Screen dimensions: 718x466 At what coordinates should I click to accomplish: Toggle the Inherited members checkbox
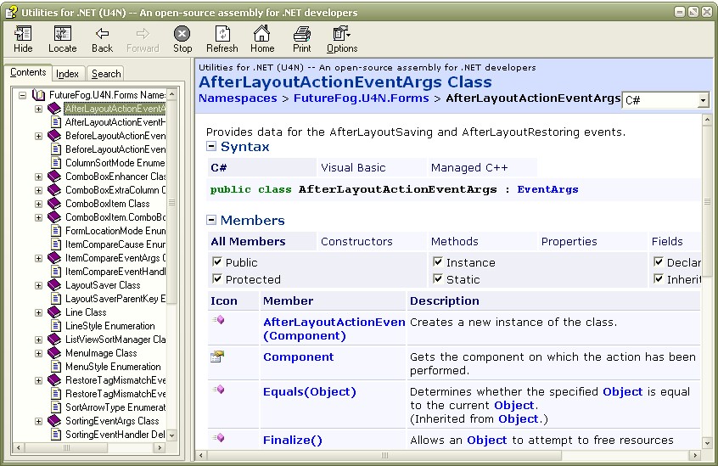click(x=659, y=278)
